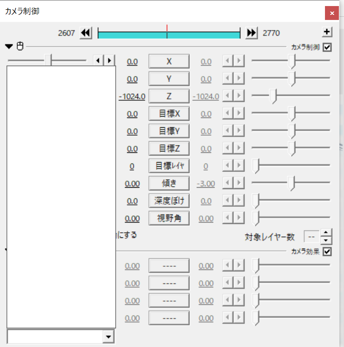The width and height of the screenshot is (344, 347).
Task: Click the 視野角 parameter button
Action: point(169,218)
